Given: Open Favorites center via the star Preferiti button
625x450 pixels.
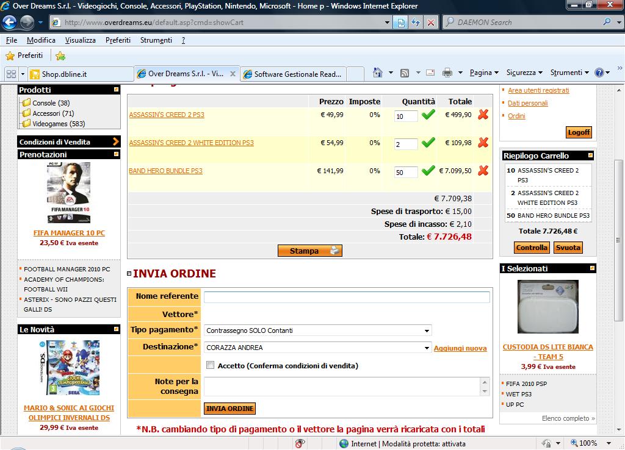Looking at the screenshot, I should tap(24, 55).
